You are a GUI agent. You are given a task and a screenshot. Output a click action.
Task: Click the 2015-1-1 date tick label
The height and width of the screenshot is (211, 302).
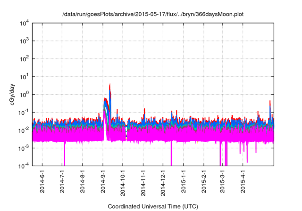click(x=184, y=183)
